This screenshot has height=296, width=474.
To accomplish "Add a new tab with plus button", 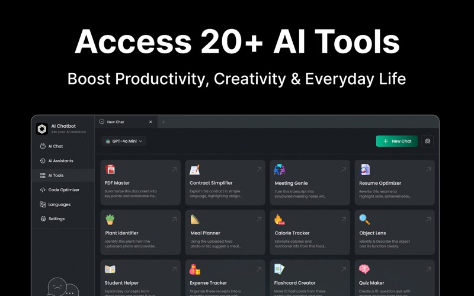I will [x=164, y=122].
